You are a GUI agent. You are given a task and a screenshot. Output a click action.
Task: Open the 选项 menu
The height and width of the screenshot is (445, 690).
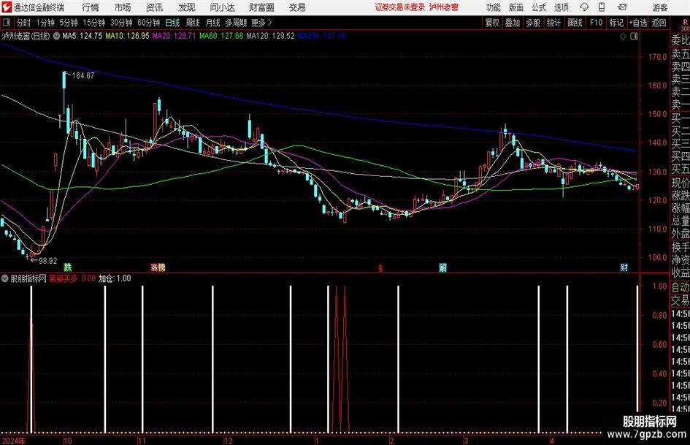(561, 7)
